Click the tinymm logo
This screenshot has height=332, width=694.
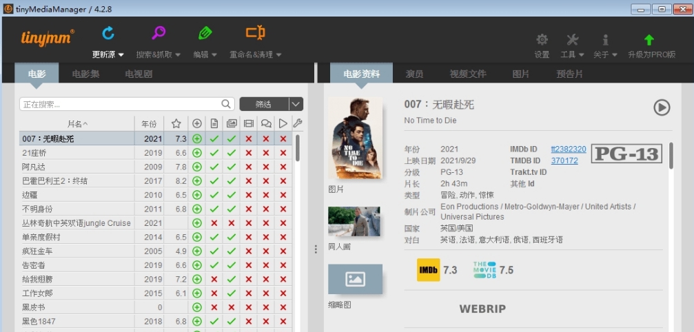48,38
